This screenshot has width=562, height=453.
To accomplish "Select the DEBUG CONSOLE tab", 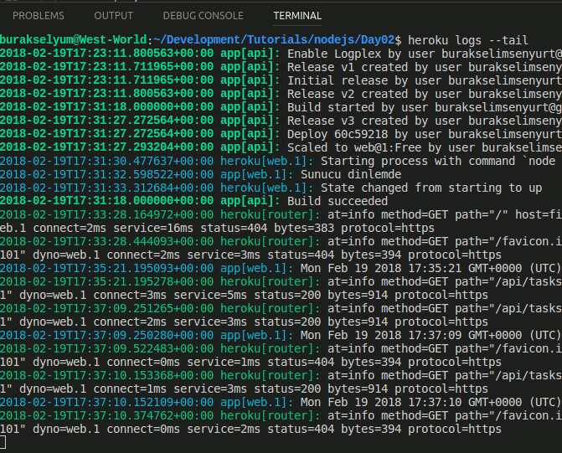I will coord(203,15).
